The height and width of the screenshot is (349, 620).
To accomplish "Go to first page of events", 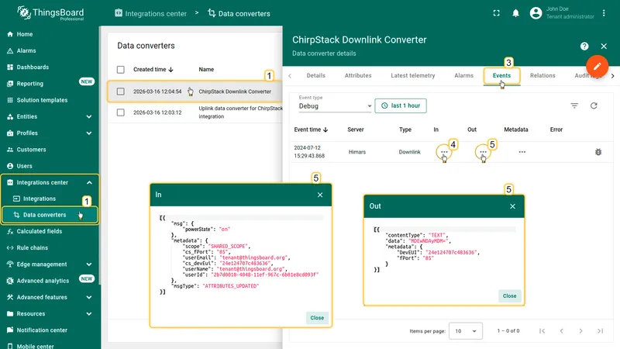I will (542, 331).
